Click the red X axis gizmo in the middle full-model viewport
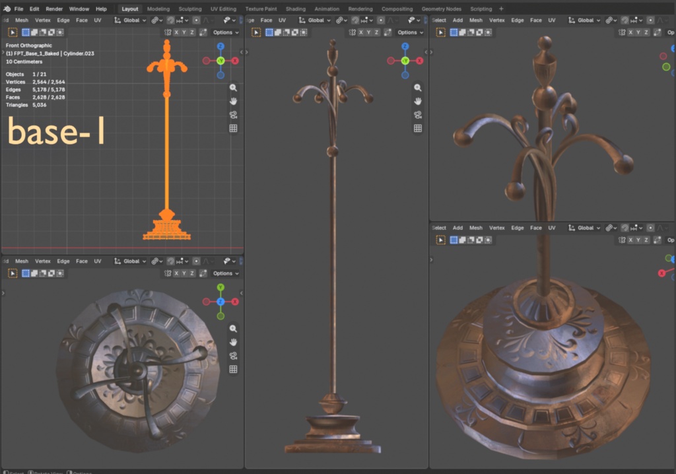The height and width of the screenshot is (474, 676). [x=419, y=61]
